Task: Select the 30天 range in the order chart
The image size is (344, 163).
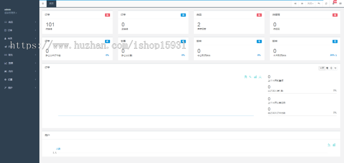Action: (x=321, y=68)
